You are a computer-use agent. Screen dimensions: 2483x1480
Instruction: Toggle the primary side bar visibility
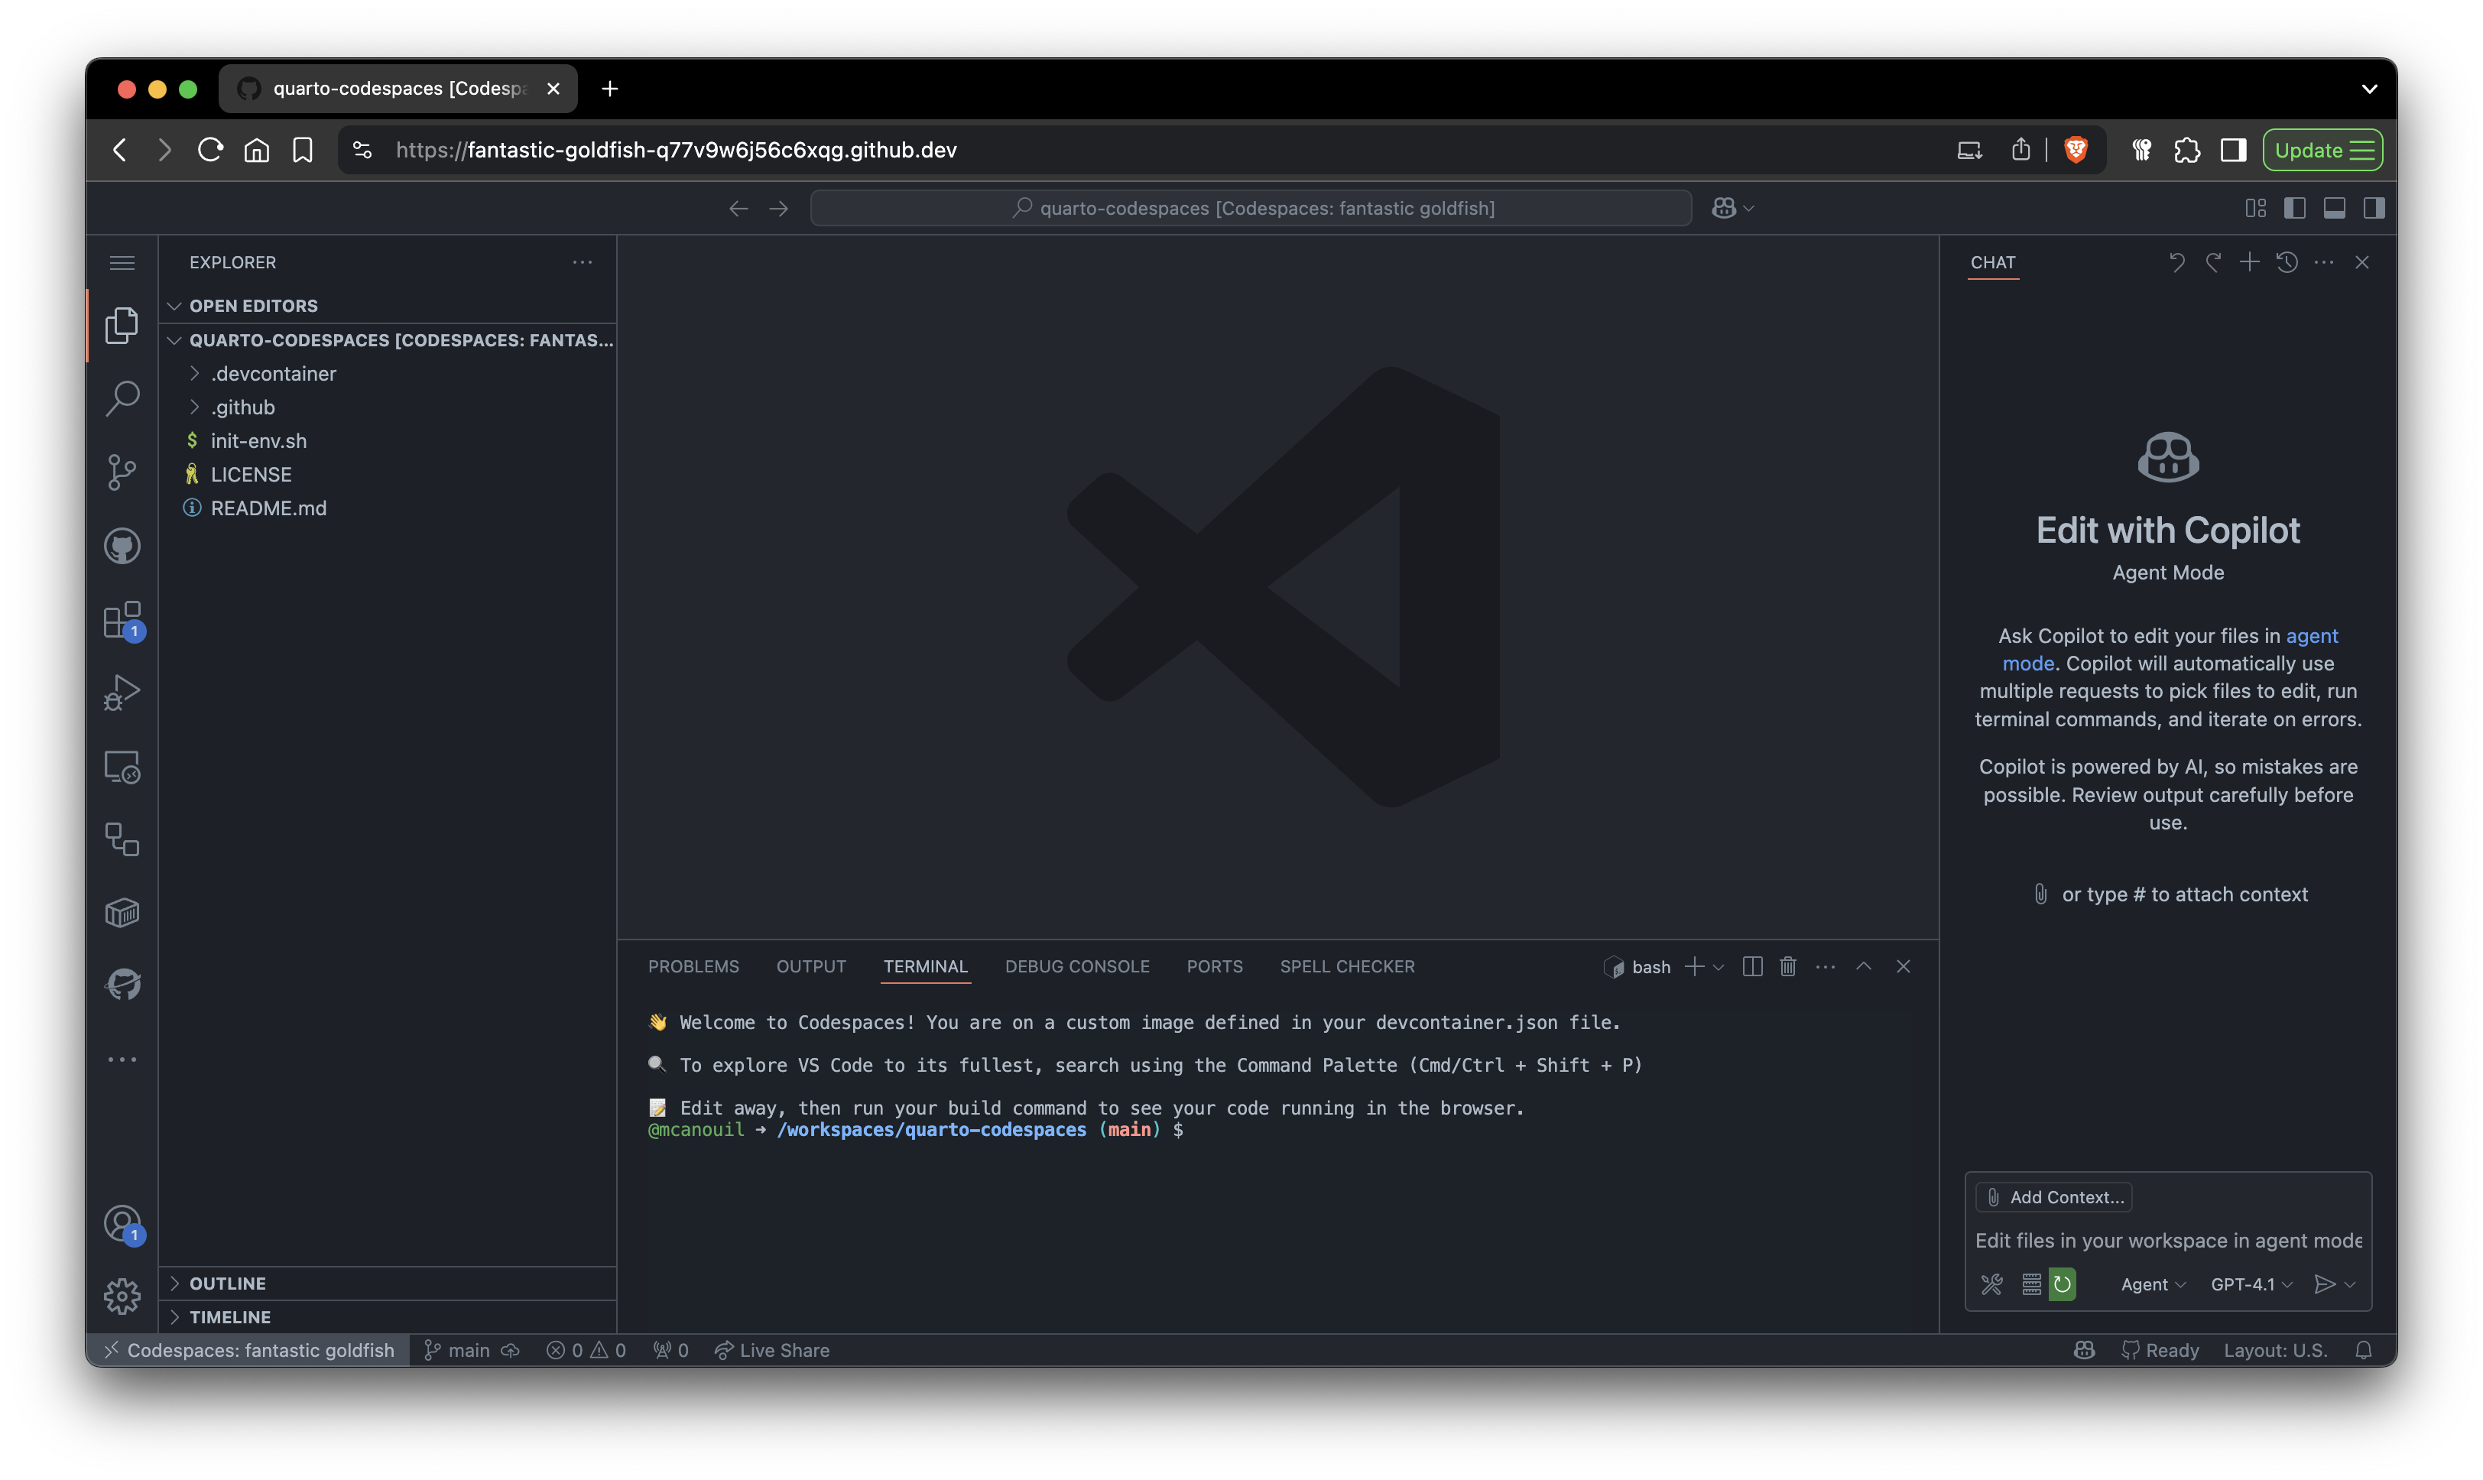[2294, 207]
